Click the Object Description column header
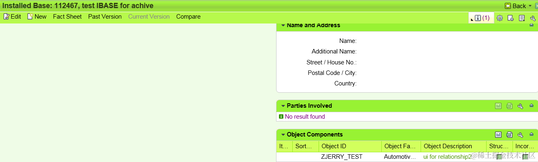Viewport: 538px width, 162px height. click(454, 146)
